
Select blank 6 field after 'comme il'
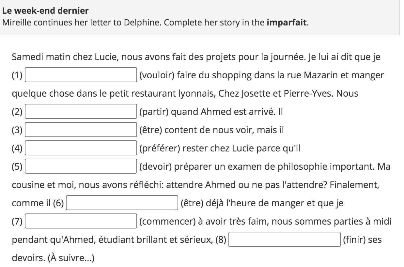122,203
